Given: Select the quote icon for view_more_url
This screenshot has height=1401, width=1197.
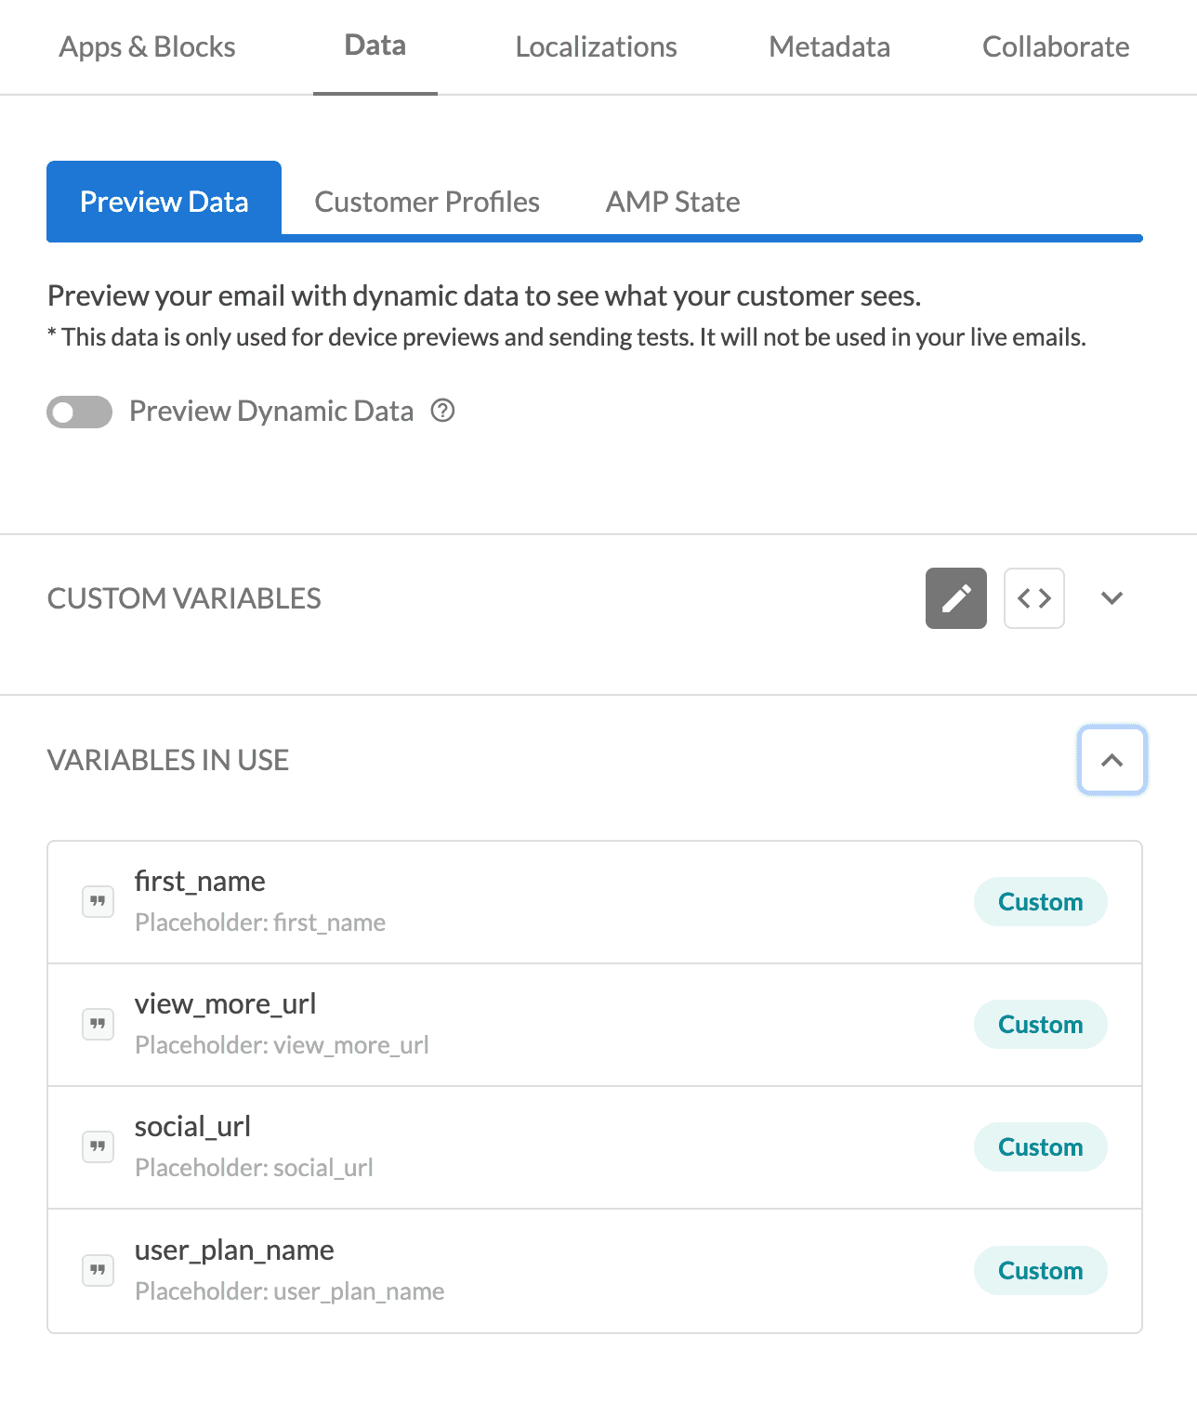Looking at the screenshot, I should (98, 1024).
